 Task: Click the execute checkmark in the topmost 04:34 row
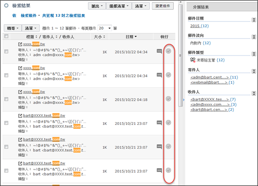tap(168, 51)
